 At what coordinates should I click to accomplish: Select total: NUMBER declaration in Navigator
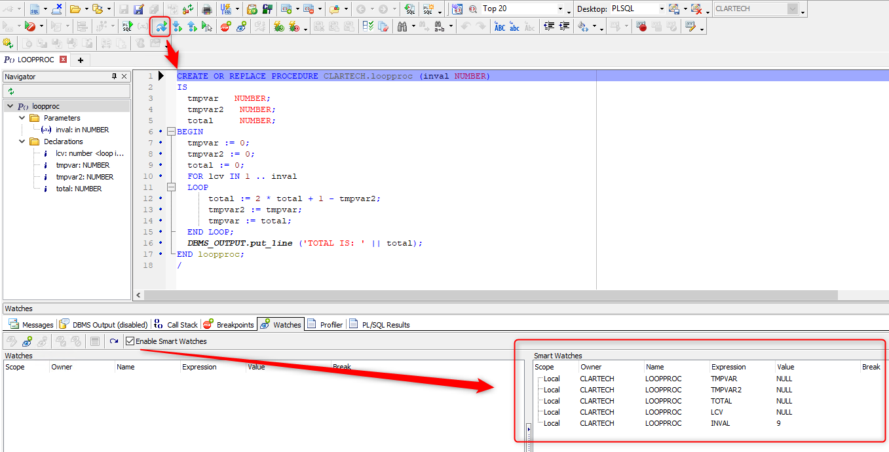[79, 189]
